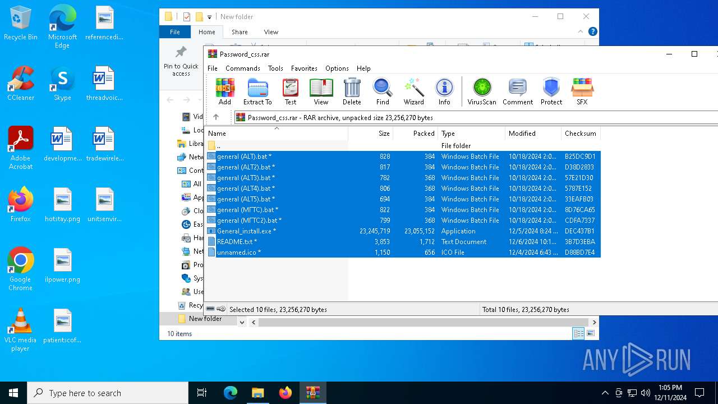Open the Favorites menu
This screenshot has height=404, width=718.
(304, 68)
